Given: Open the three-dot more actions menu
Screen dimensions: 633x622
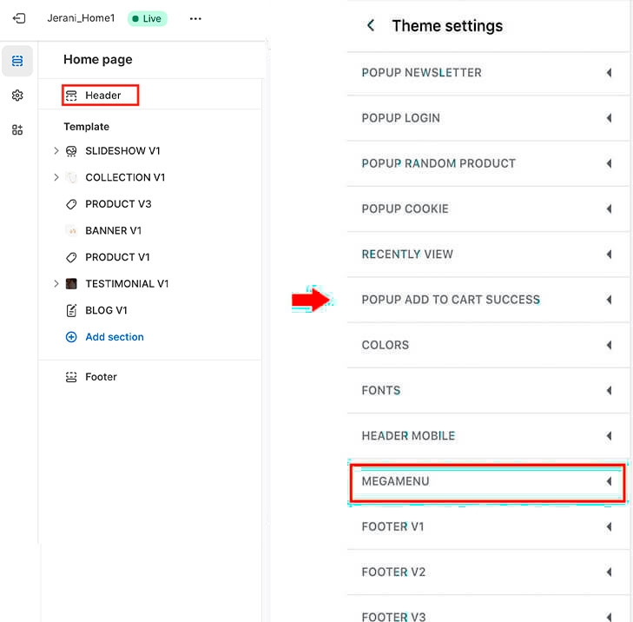Looking at the screenshot, I should (x=195, y=18).
